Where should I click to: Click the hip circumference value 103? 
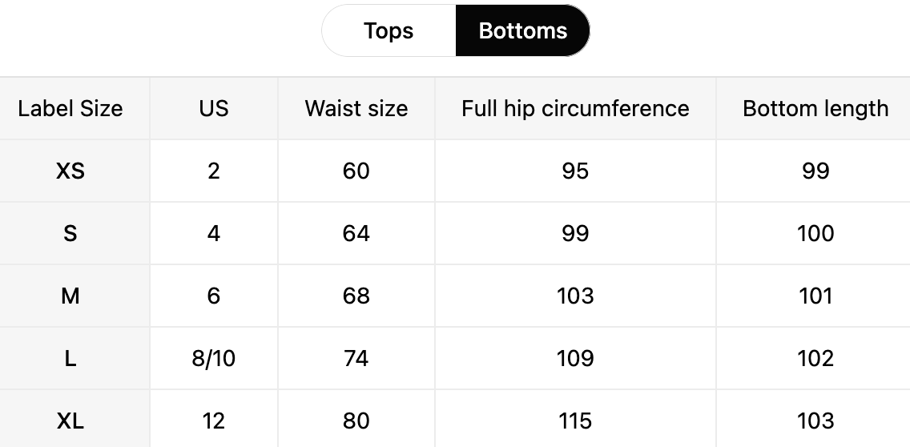tap(575, 296)
